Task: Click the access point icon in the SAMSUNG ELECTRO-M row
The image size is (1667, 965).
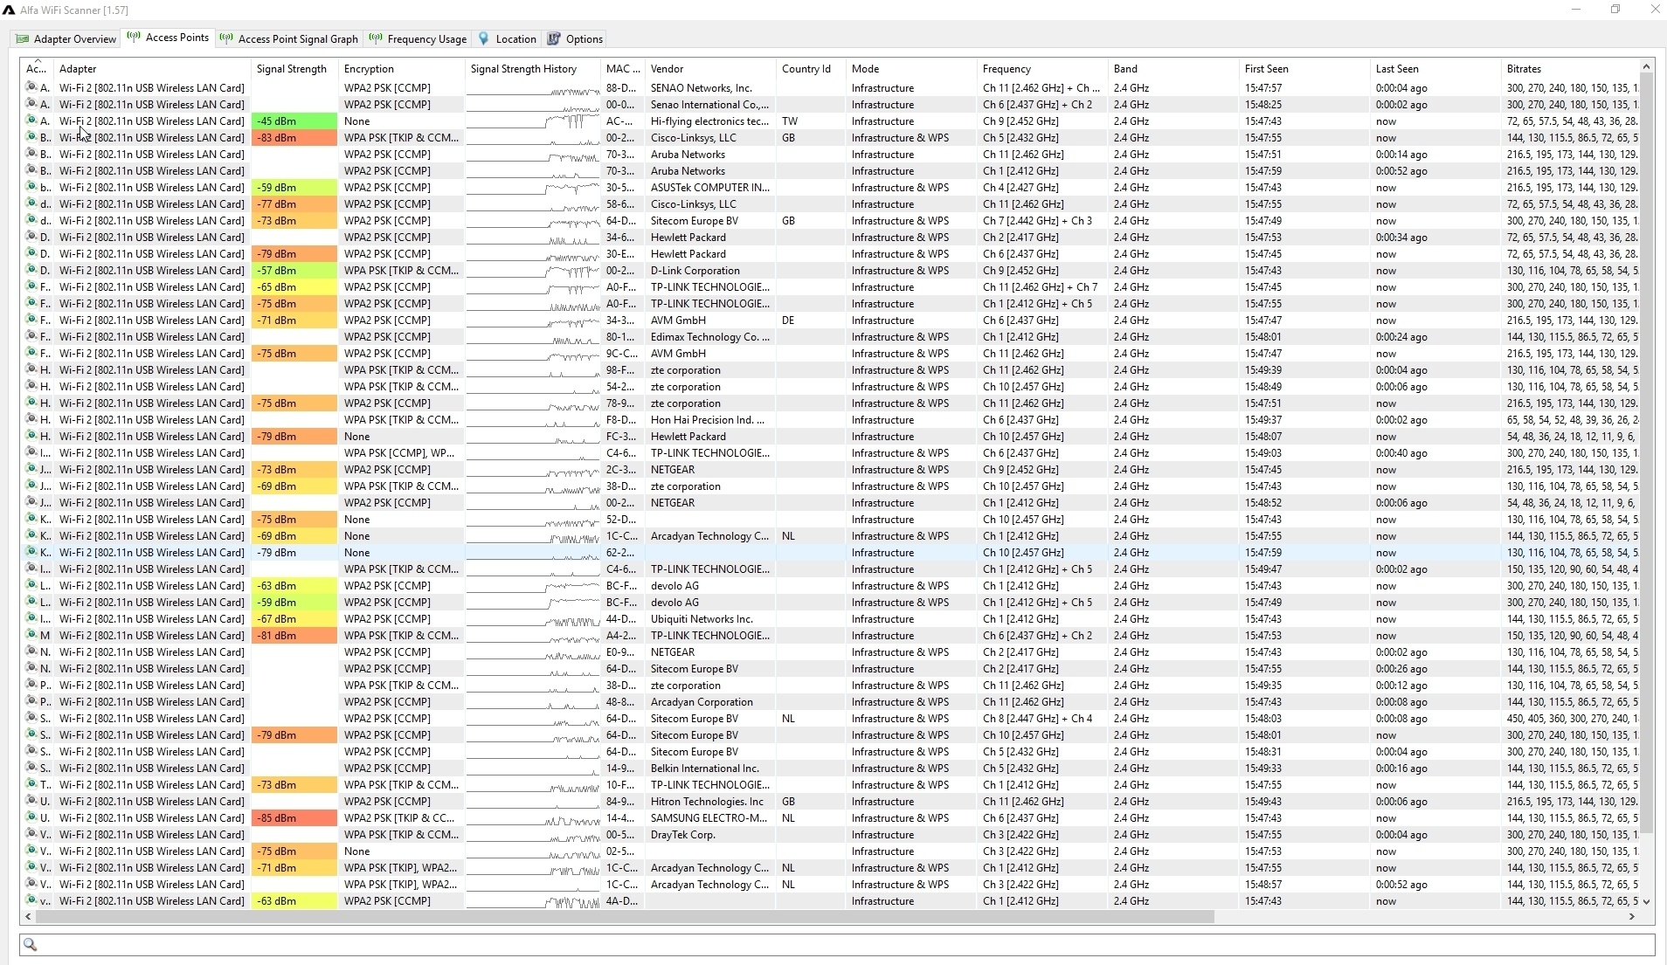Action: point(31,817)
